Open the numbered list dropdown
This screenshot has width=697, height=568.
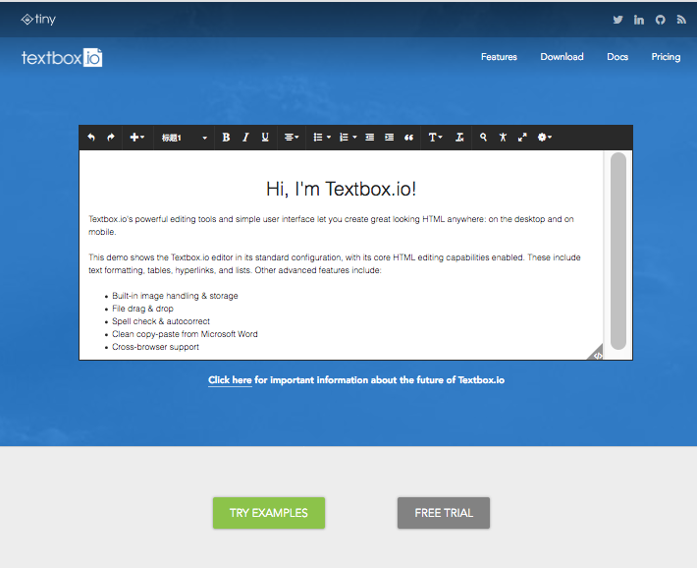348,138
